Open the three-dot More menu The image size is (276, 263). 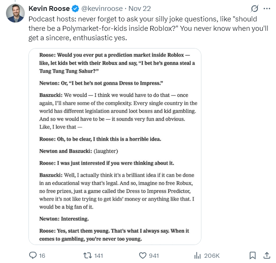click(267, 8)
